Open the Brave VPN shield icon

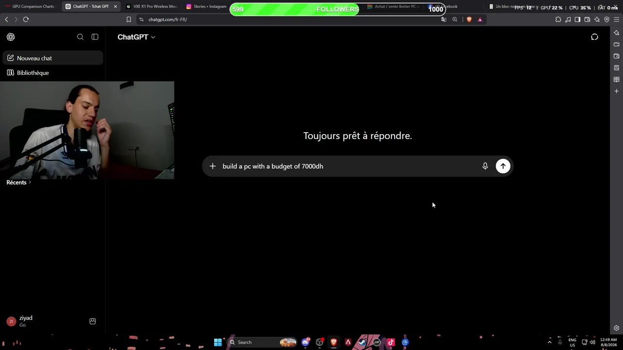point(606,19)
